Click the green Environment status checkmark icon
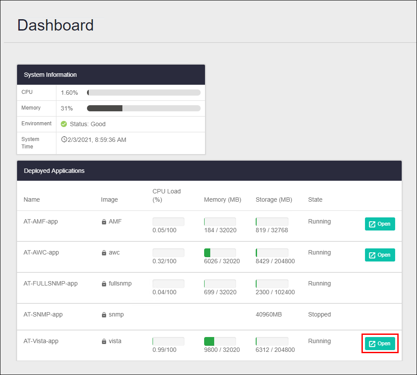 [64, 124]
